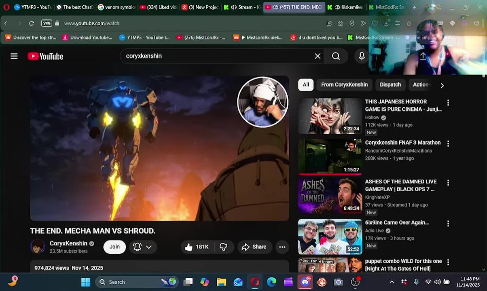The image size is (487, 291).
Task: Run the YouTube search magnifier button
Action: [x=336, y=56]
